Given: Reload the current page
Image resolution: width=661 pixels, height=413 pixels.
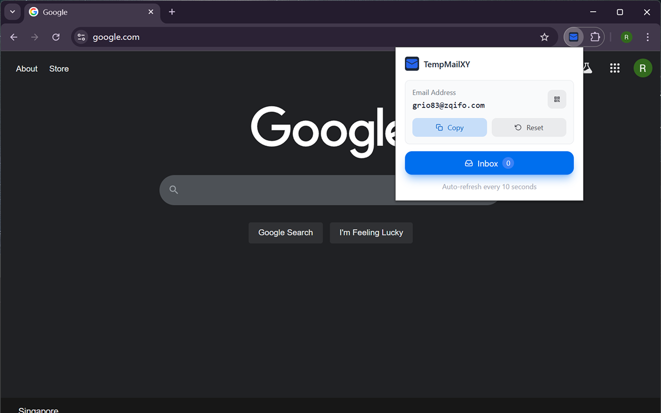Looking at the screenshot, I should click(56, 37).
